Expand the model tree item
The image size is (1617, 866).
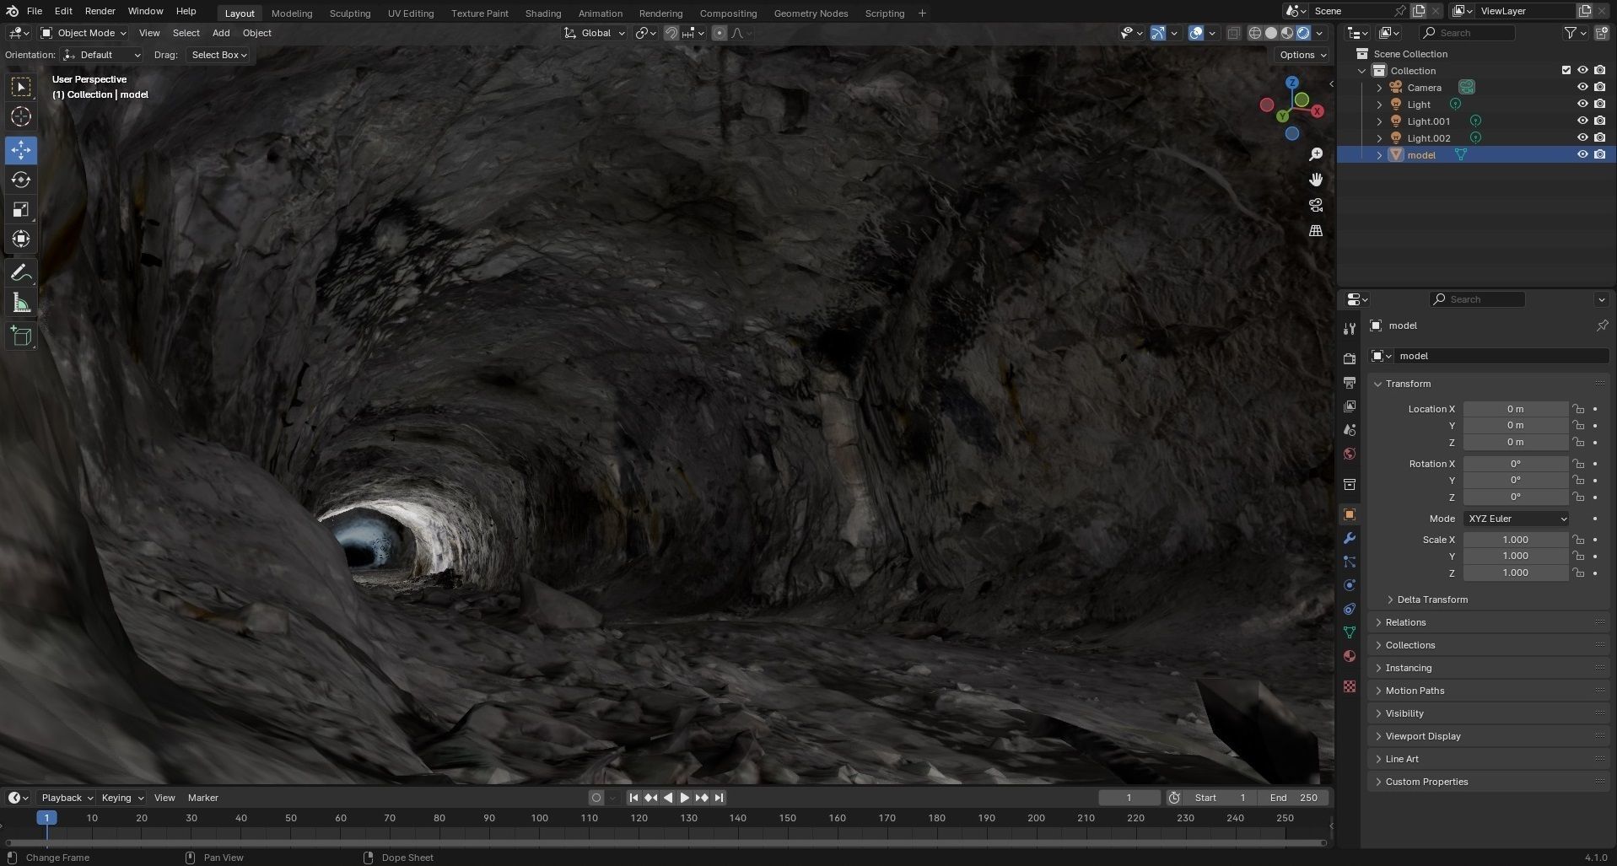coord(1379,155)
